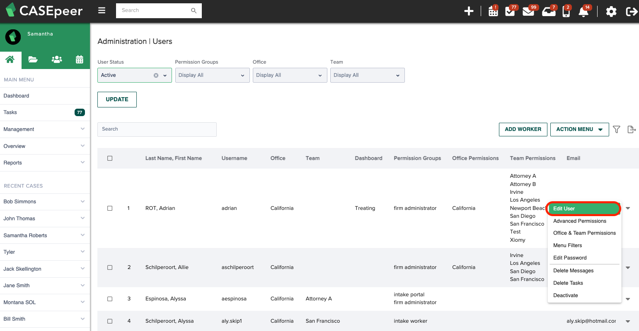The image size is (639, 331).
Task: Export the users list via export icon
Action: click(632, 129)
